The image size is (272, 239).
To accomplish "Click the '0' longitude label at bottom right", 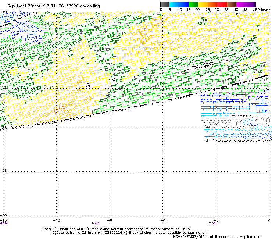I will [x=269, y=220].
